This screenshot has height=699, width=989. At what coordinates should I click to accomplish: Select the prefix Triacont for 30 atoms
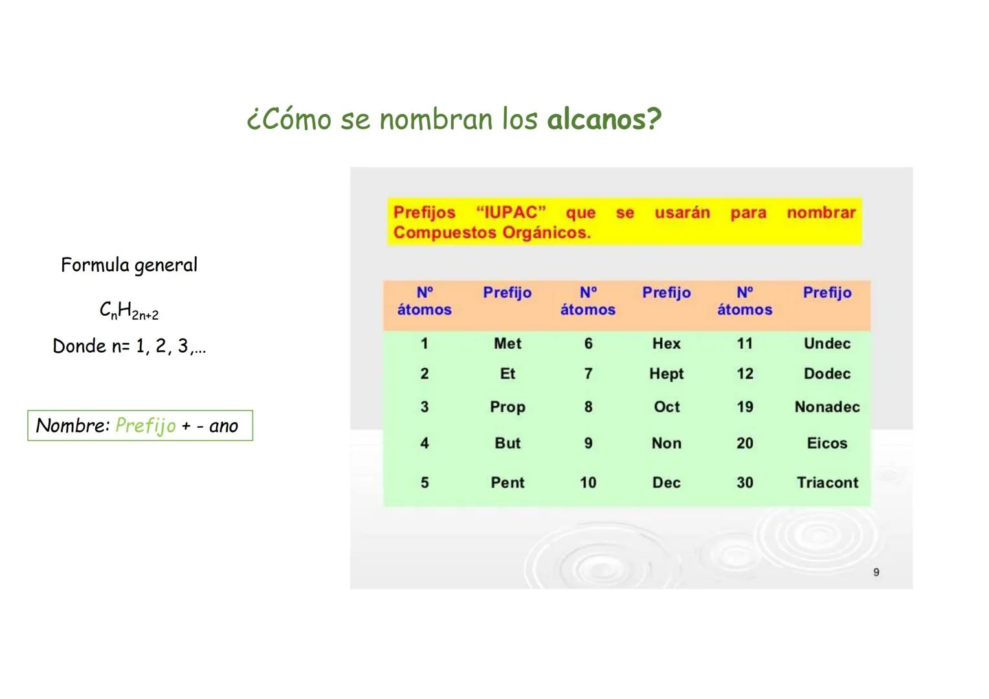click(x=827, y=482)
